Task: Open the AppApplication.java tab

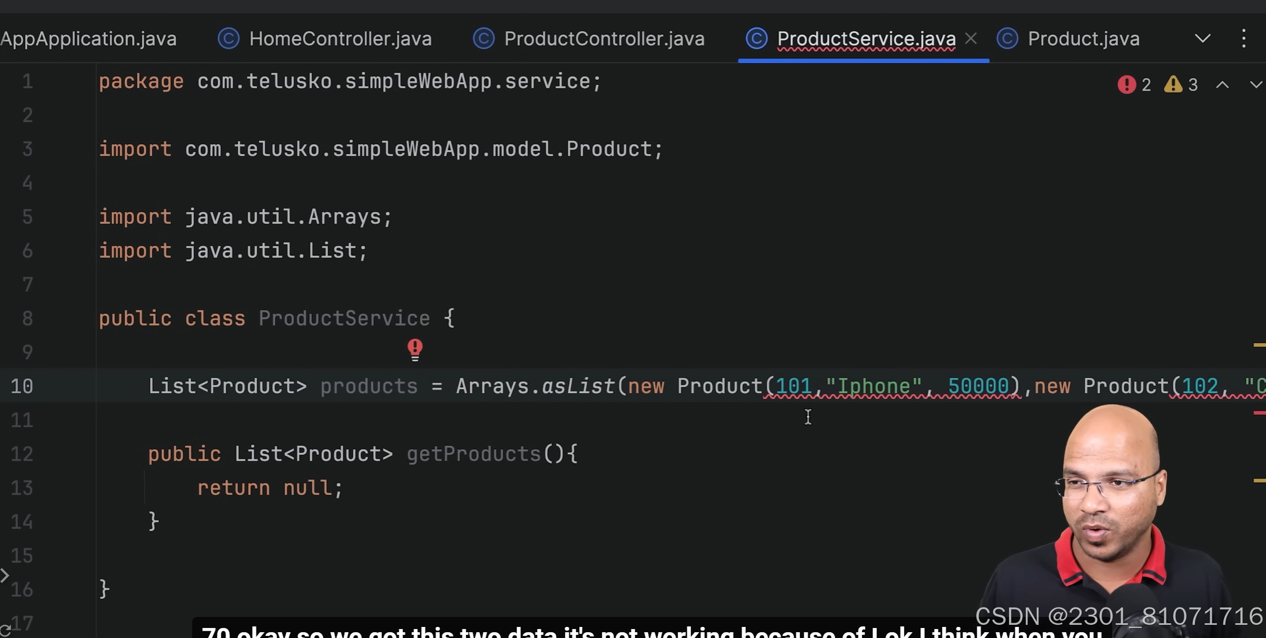Action: pyautogui.click(x=88, y=38)
